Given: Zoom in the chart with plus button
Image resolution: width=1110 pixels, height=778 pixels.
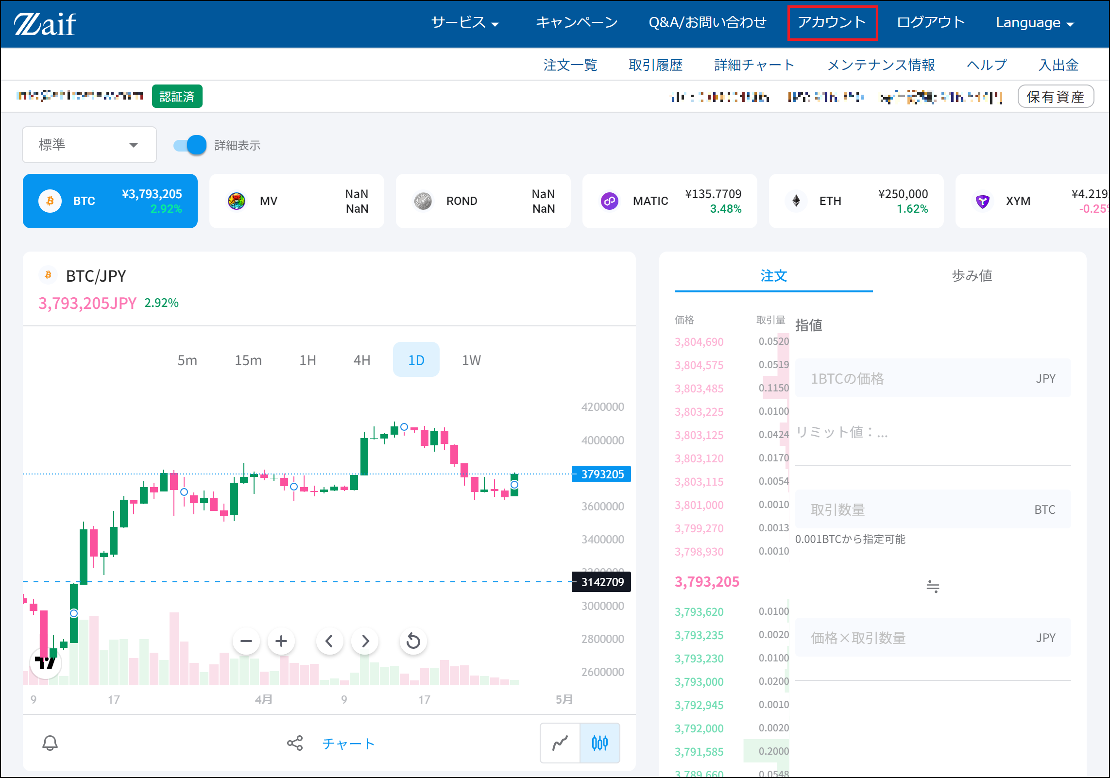Looking at the screenshot, I should click(281, 641).
